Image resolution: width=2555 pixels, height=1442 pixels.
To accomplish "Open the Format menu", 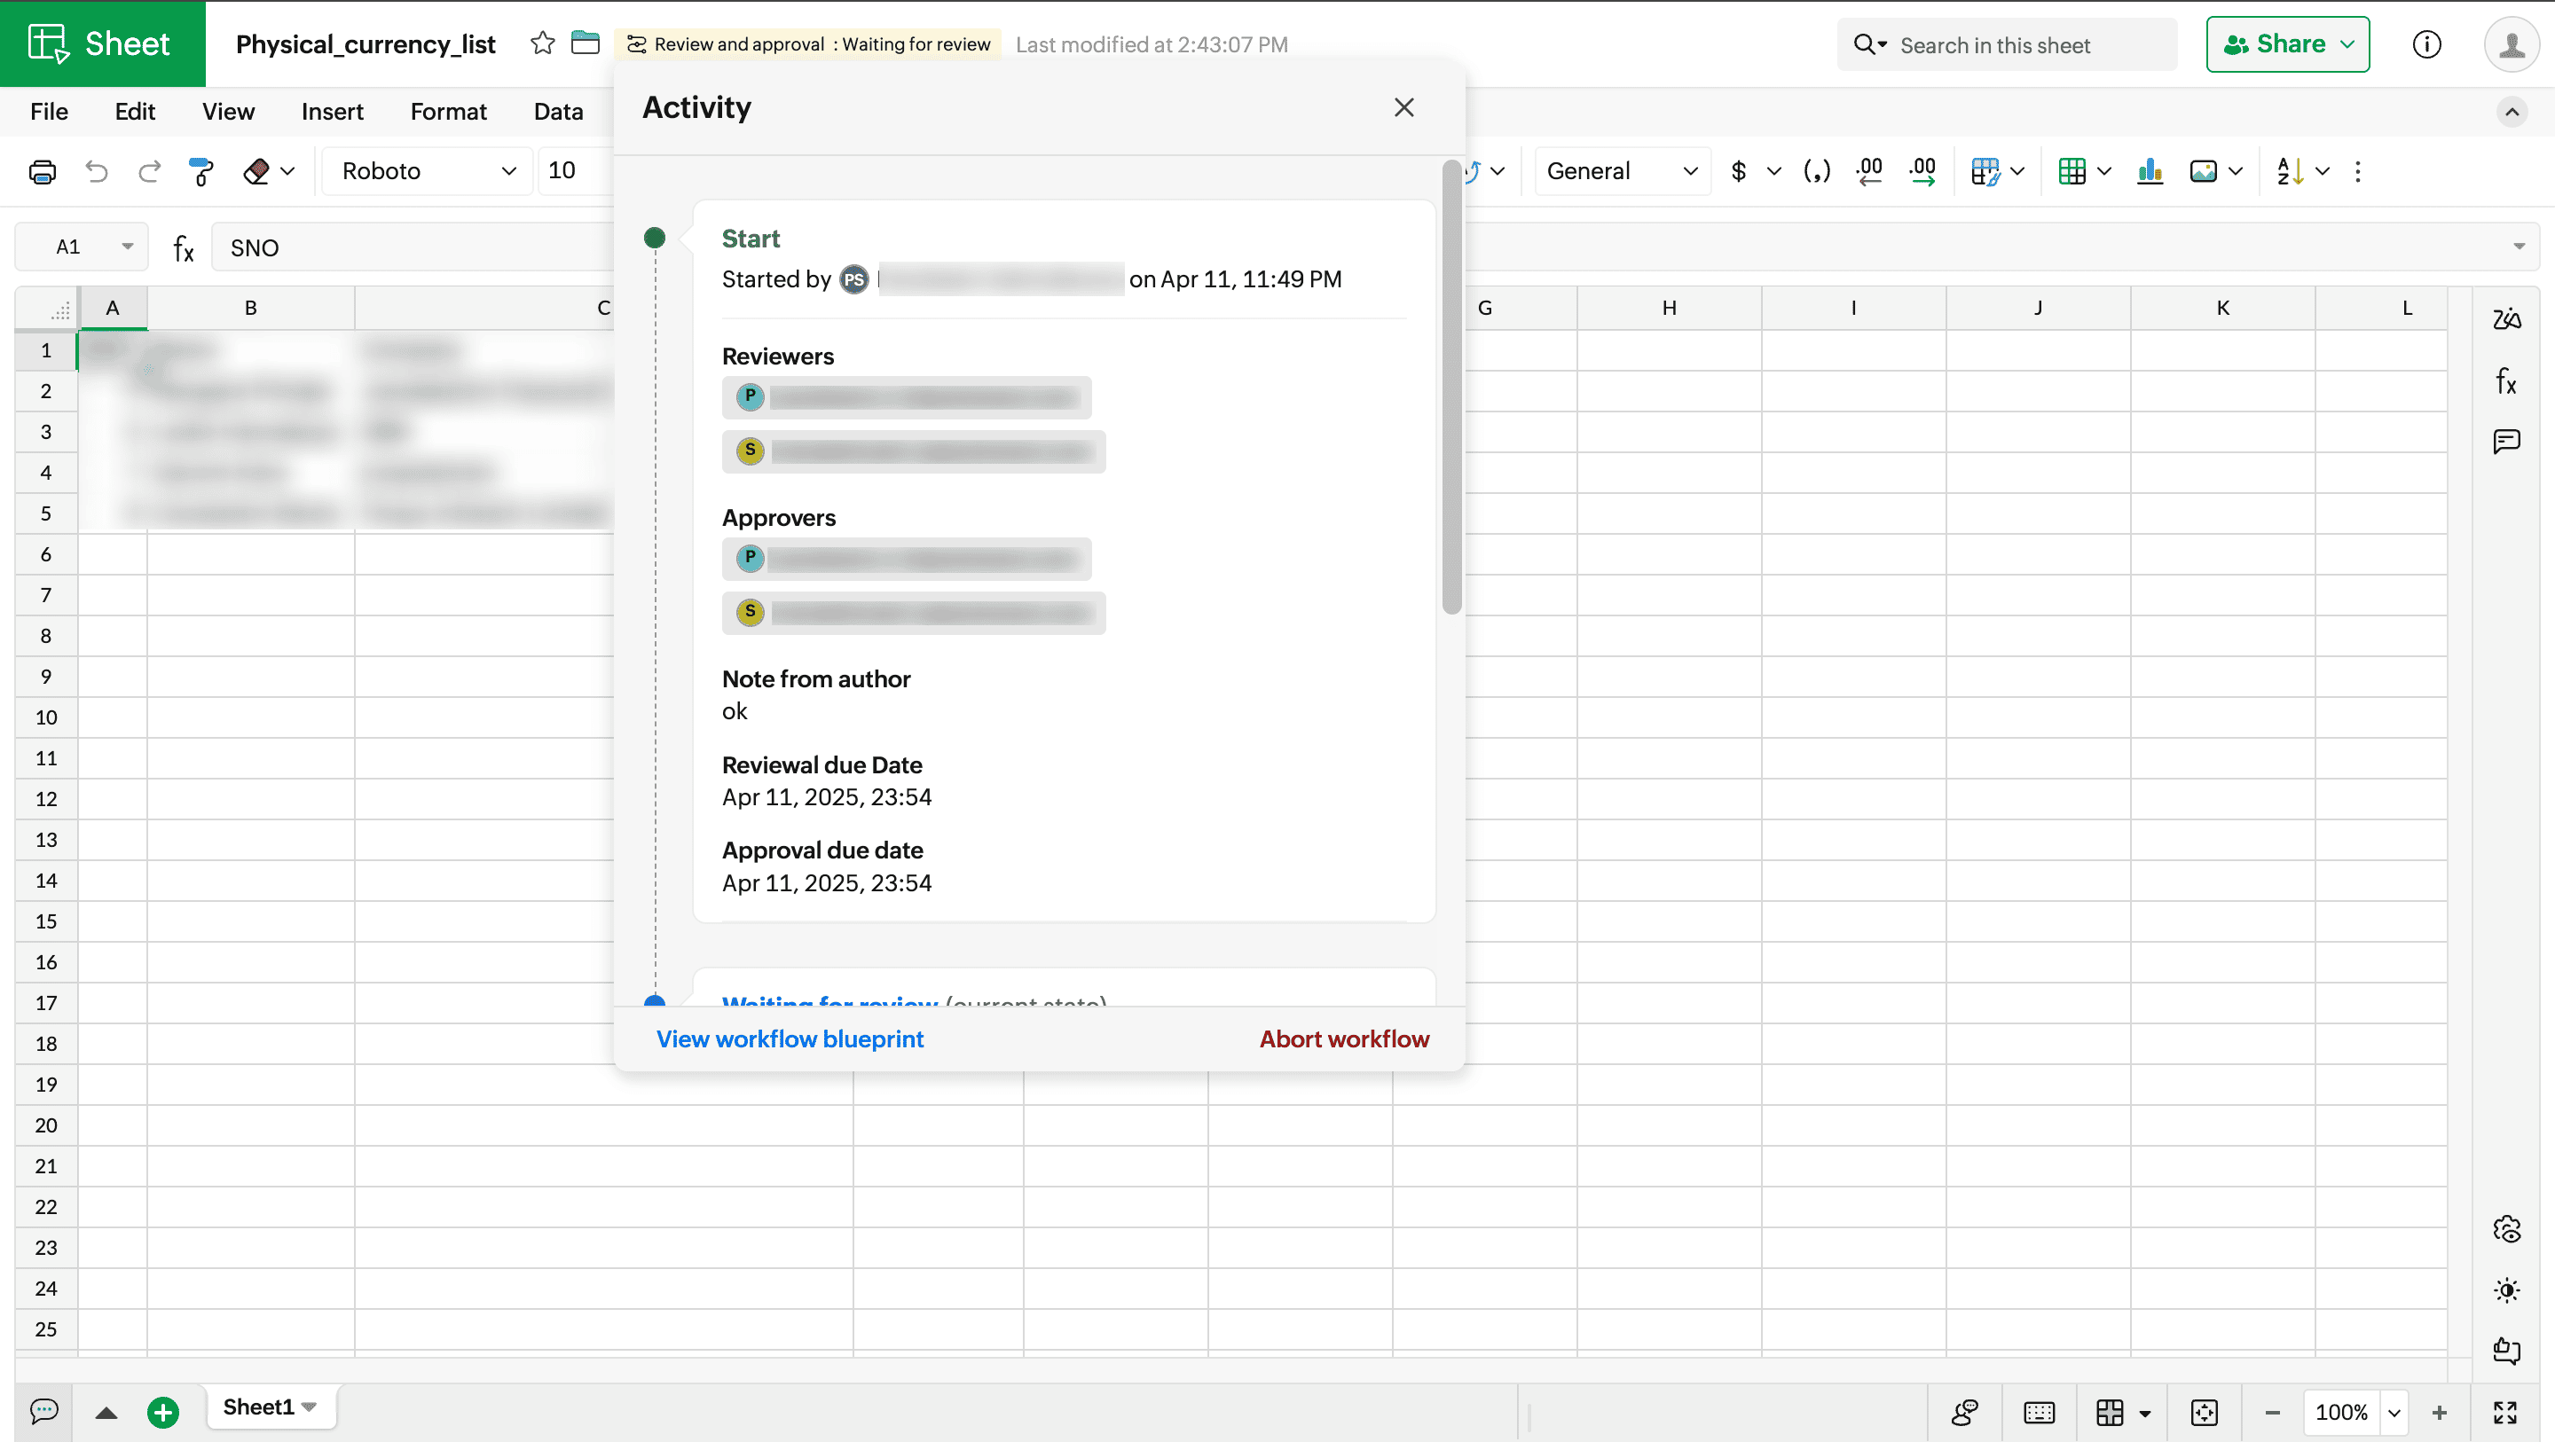I will click(x=448, y=112).
